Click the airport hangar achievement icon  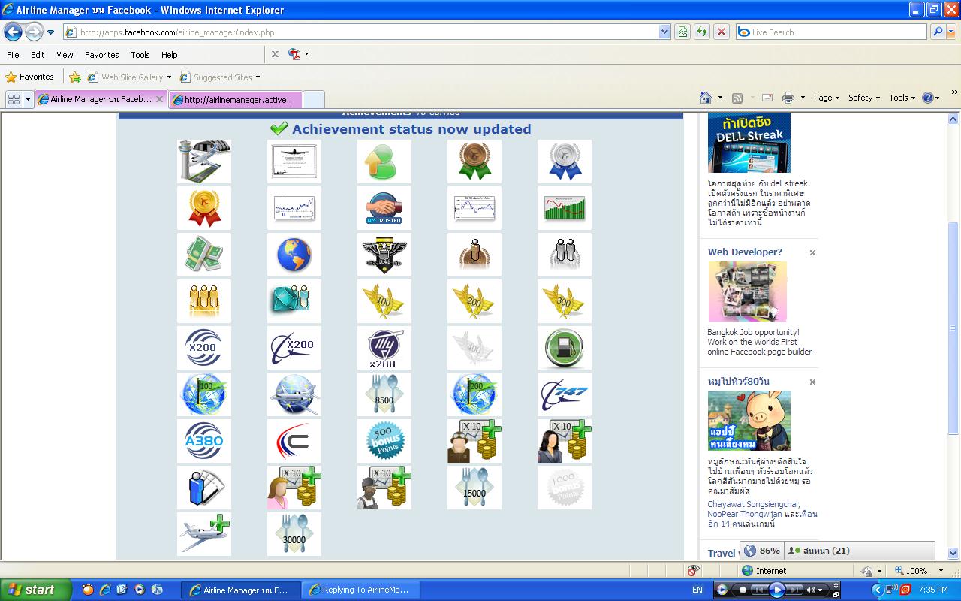click(x=204, y=162)
